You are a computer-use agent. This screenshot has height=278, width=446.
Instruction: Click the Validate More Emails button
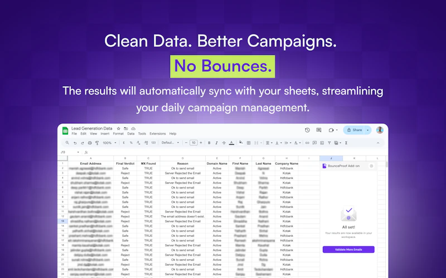[x=348, y=250]
